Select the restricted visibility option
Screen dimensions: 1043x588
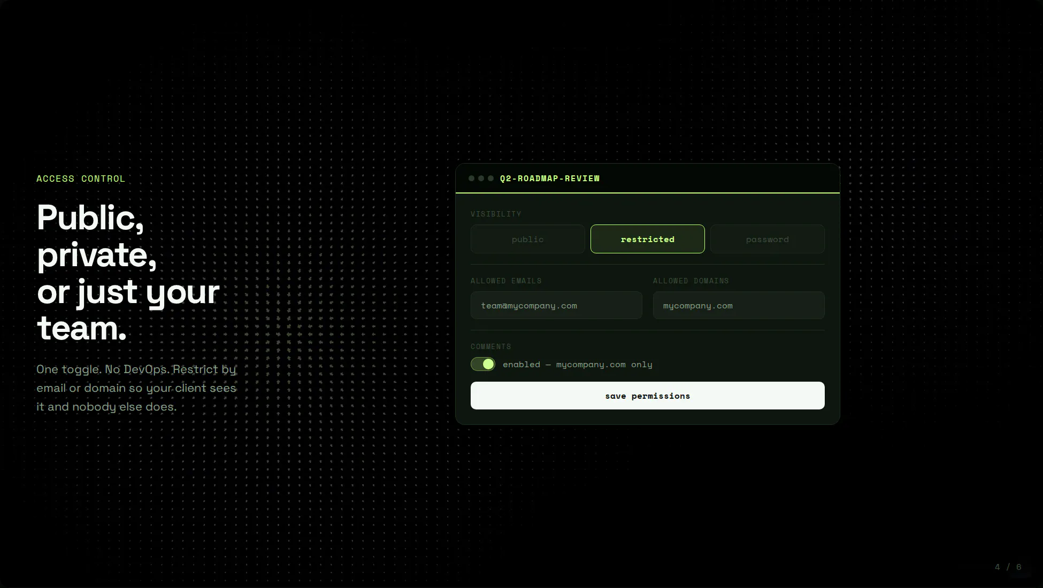[647, 239]
